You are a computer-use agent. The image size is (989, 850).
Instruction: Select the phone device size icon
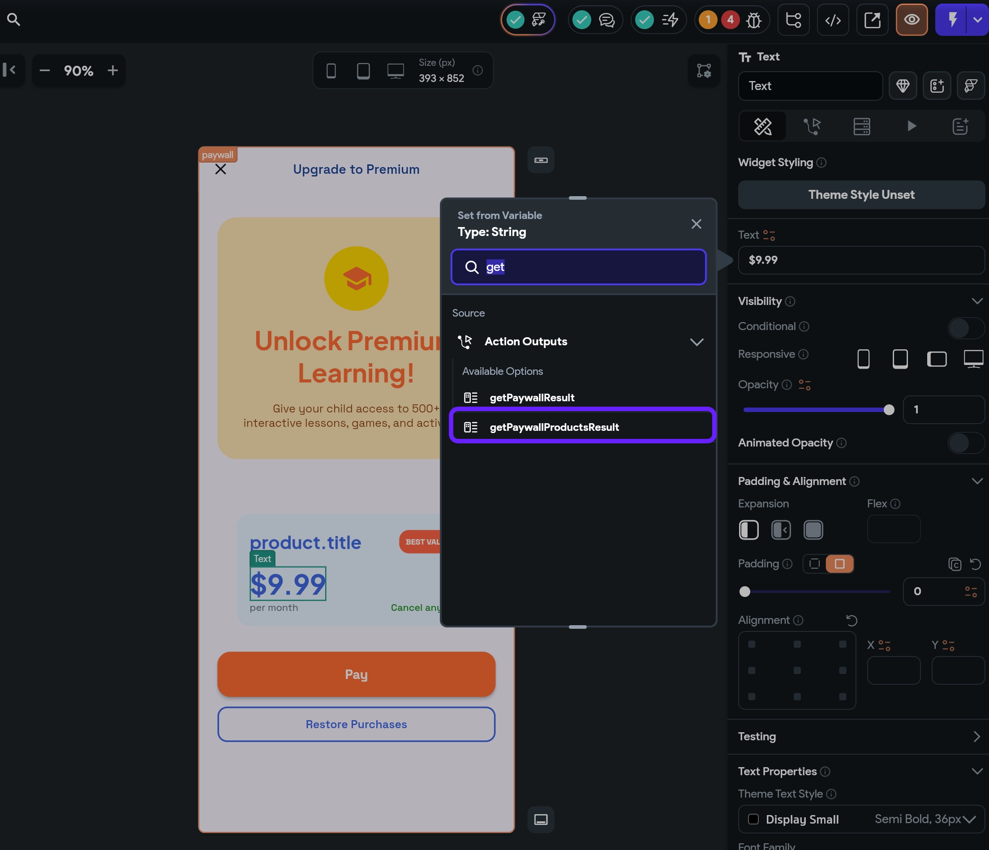[331, 71]
